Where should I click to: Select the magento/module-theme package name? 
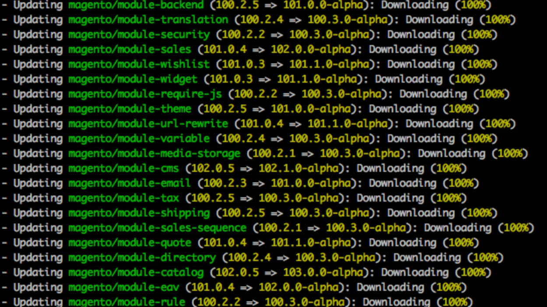(130, 109)
